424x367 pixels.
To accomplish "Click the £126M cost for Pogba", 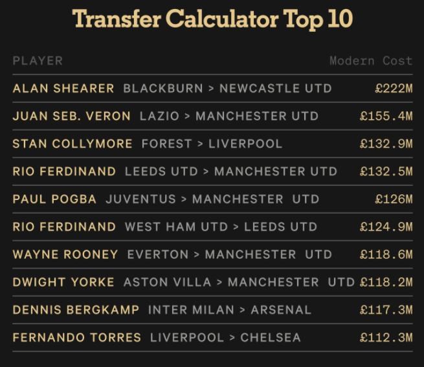I will [393, 199].
